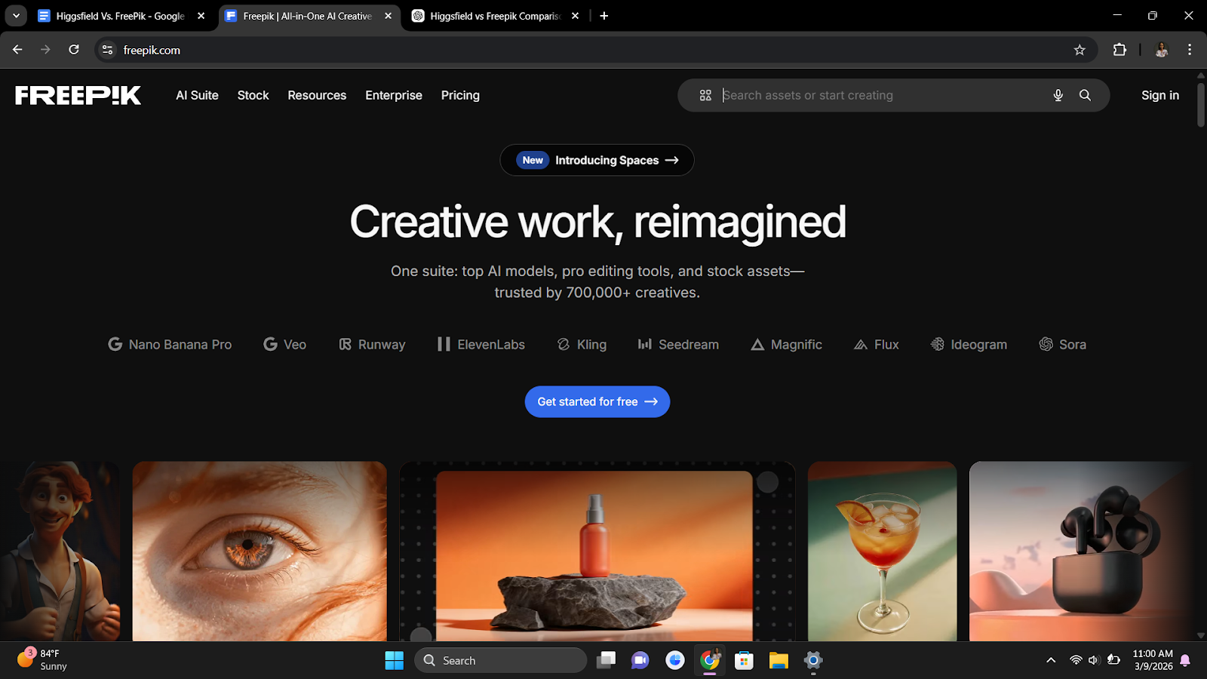Viewport: 1207px width, 679px height.
Task: Select the Freepik All-in-One AI Creative tab
Action: click(x=309, y=16)
